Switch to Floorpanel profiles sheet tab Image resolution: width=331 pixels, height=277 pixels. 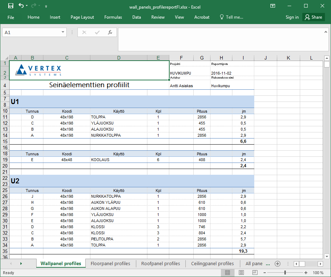click(x=110, y=264)
